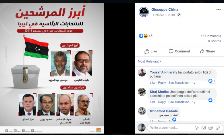
Task: See Translation of Siraj Shniba's comment
Action: [x=179, y=102]
